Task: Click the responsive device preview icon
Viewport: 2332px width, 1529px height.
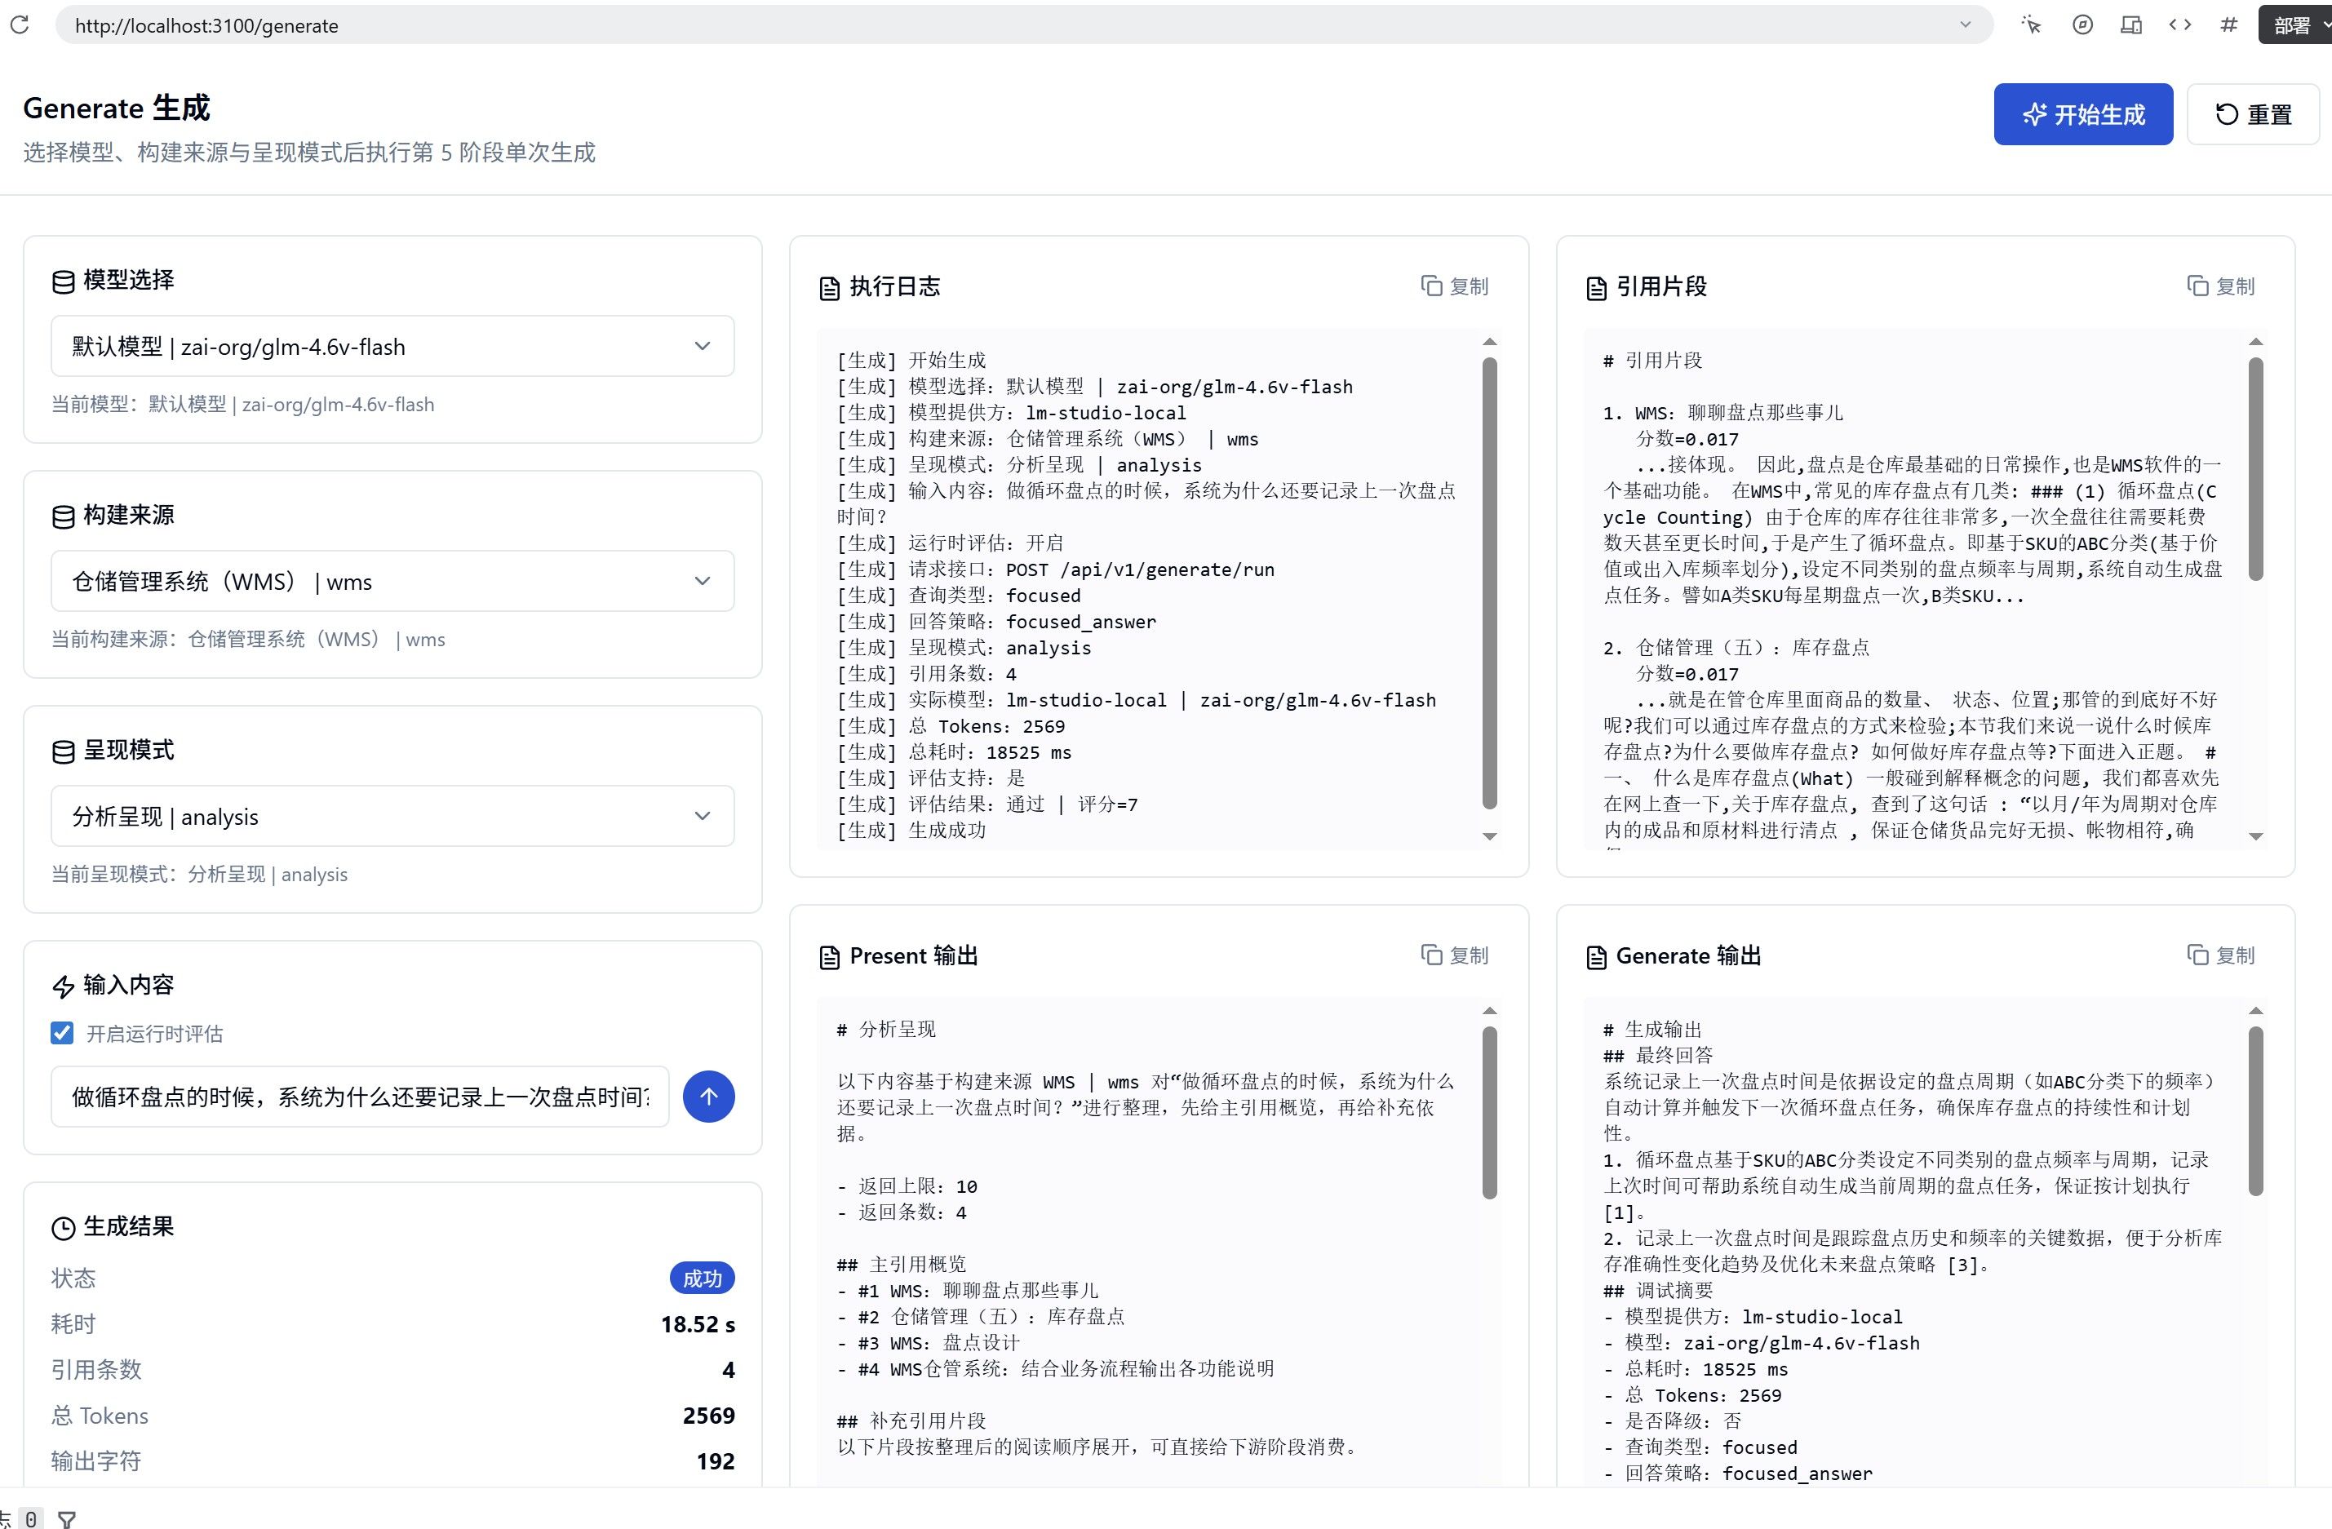Action: coord(2131,24)
